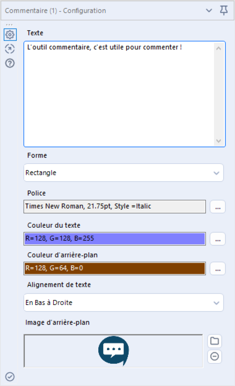Expand the Forme Rectangle dropdown
Viewport: 235px width, 386px height.
(124, 173)
